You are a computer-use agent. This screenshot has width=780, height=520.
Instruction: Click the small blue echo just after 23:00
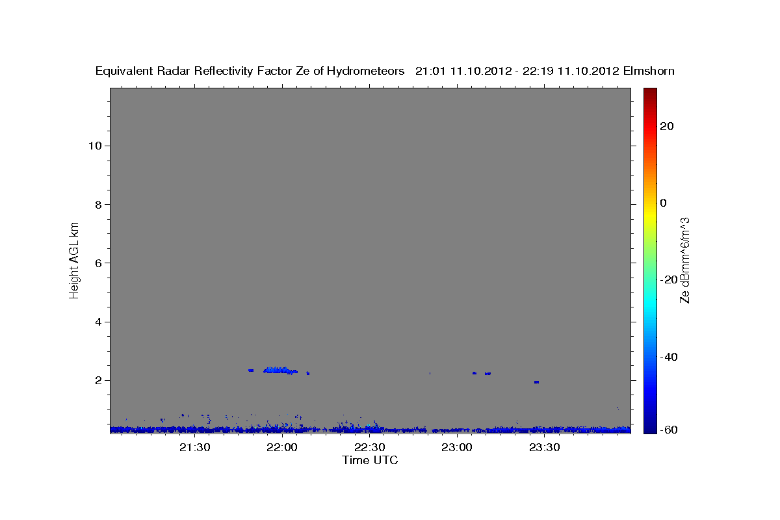tap(474, 373)
